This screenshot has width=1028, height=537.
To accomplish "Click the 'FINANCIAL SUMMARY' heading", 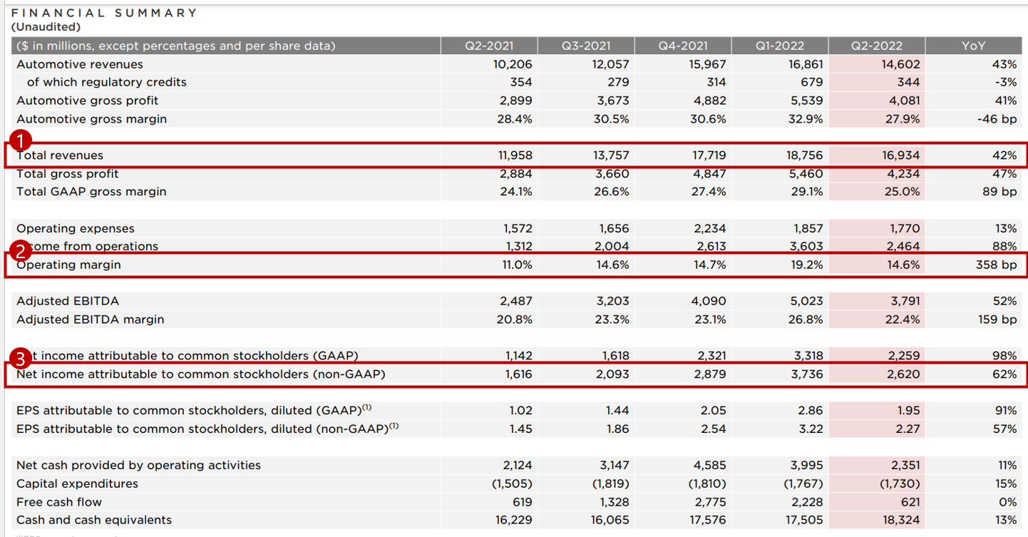I will (x=104, y=13).
